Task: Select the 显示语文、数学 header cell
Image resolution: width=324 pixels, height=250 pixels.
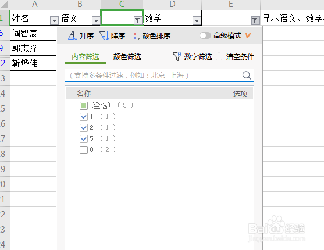Action: [x=292, y=18]
